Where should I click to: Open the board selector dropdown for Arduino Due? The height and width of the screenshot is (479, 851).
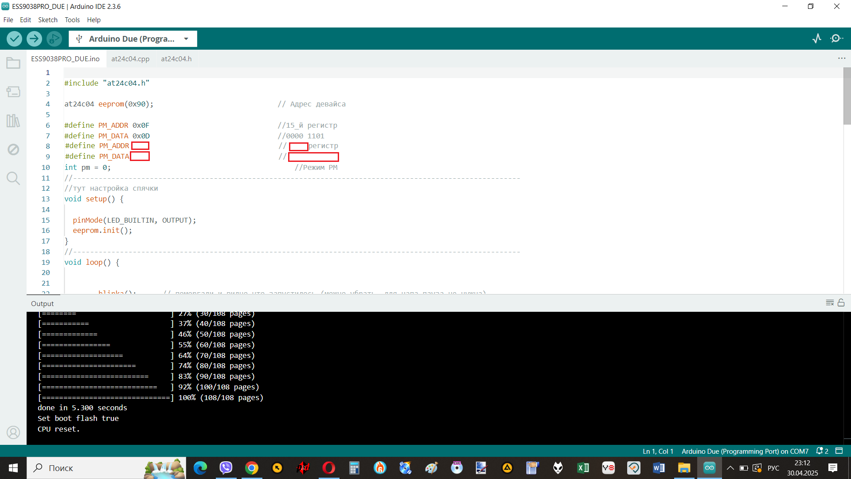(133, 39)
